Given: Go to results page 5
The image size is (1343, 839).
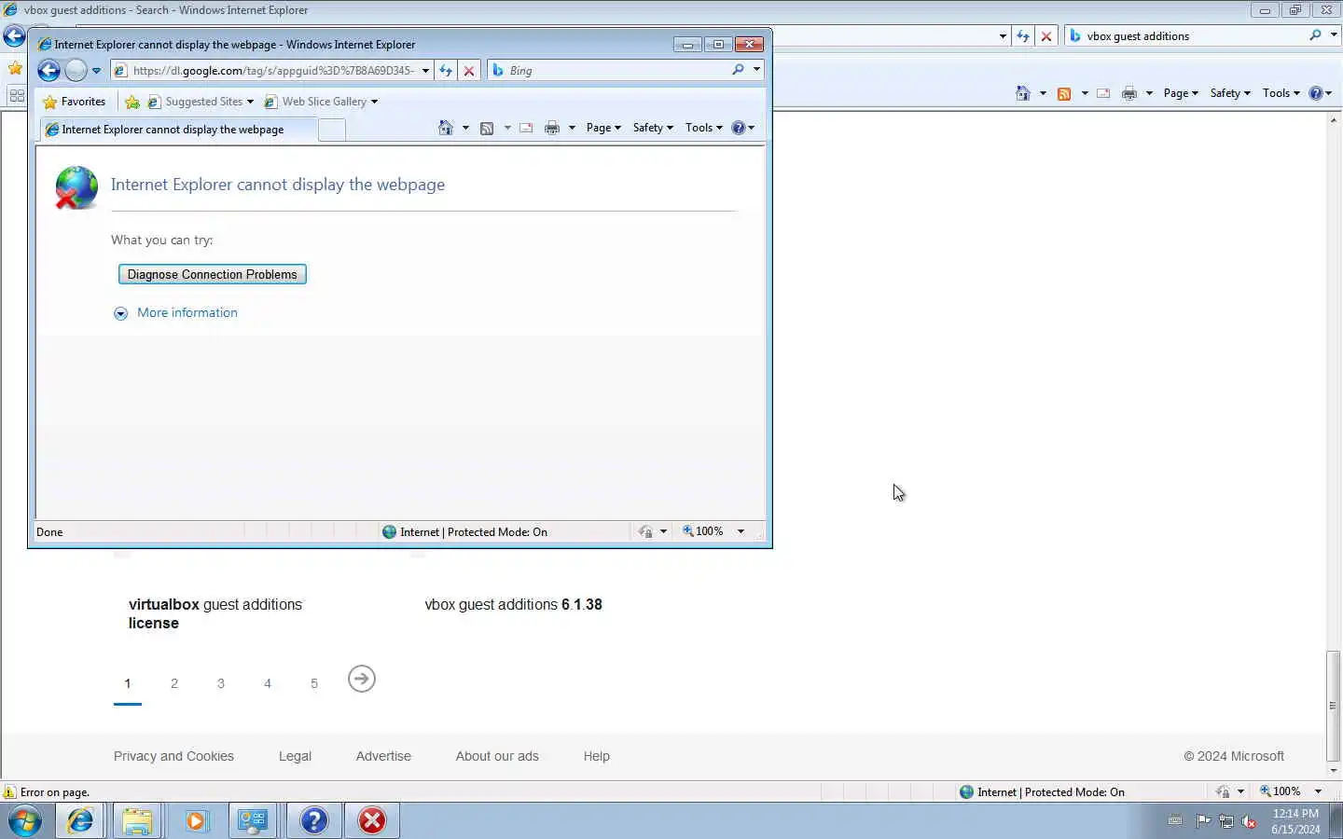Looking at the screenshot, I should (x=314, y=683).
